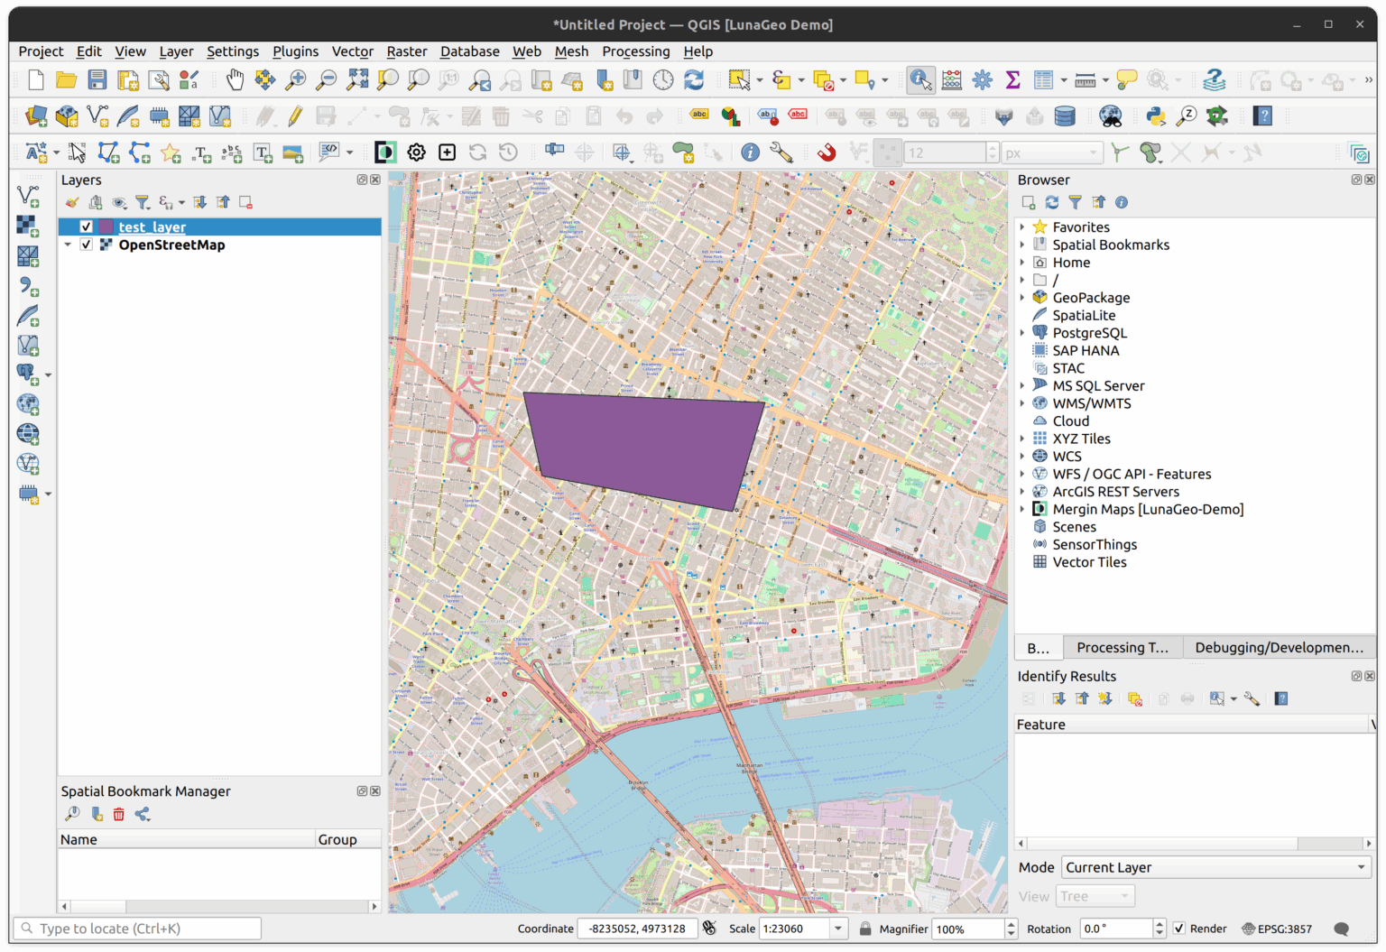Click the Help icon in Identify Results toolbar
This screenshot has width=1386, height=952.
pos(1281,699)
